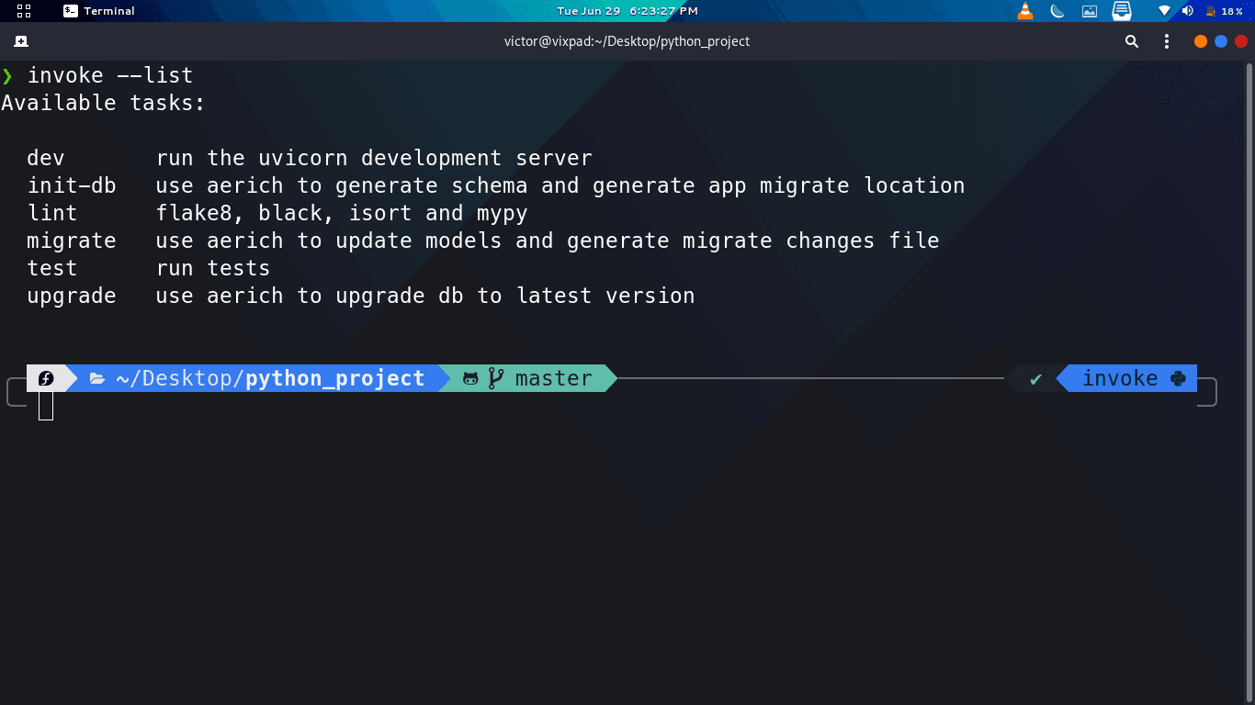Image resolution: width=1255 pixels, height=705 pixels.
Task: Expand the 18% battery indicator menu
Action: pos(1220,11)
